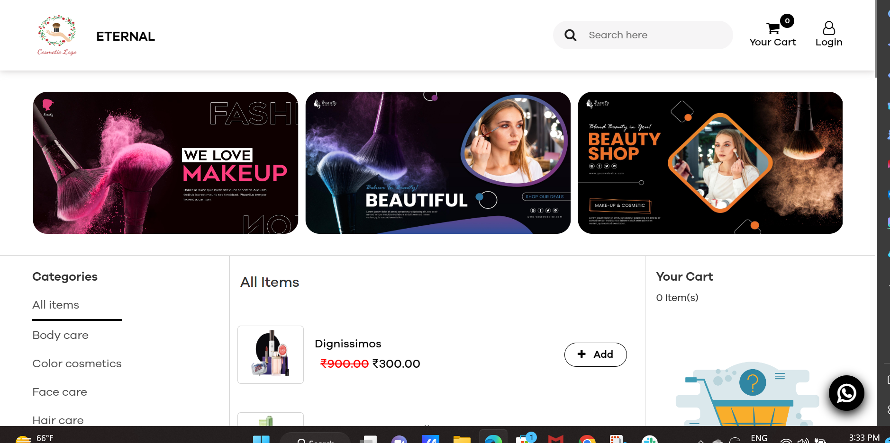The width and height of the screenshot is (890, 443).
Task: Click the Login user icon
Action: pos(828,29)
